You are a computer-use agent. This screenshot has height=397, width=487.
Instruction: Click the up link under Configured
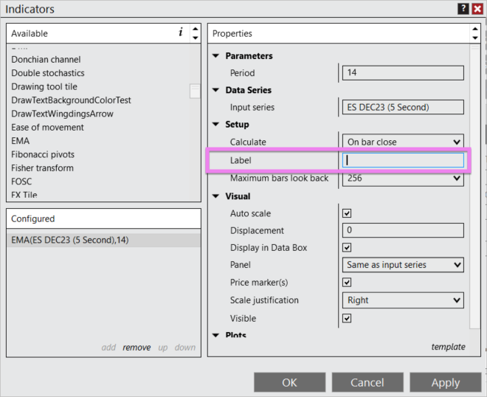click(x=163, y=348)
